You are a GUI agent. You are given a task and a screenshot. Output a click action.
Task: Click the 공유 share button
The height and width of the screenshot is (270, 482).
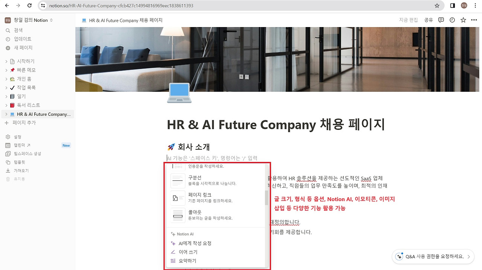point(429,20)
